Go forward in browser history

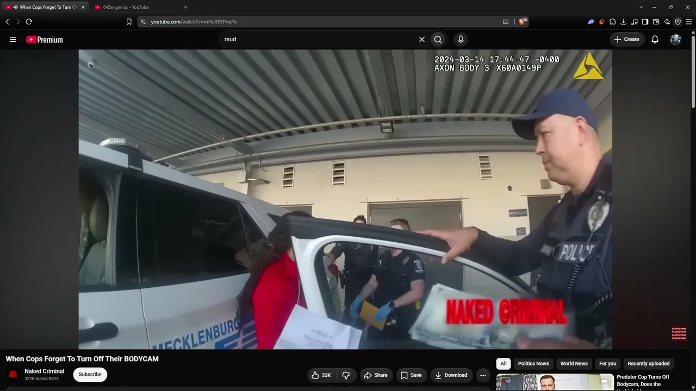[x=17, y=22]
